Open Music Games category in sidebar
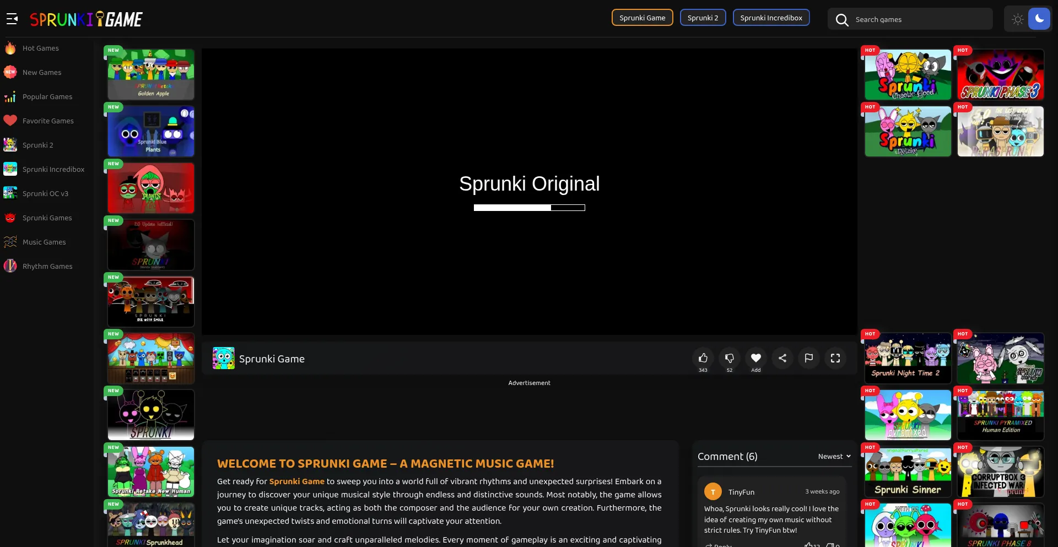This screenshot has height=547, width=1058. [x=44, y=242]
